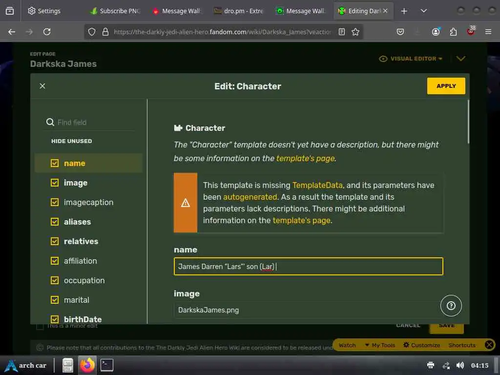Screen dimensions: 500x375
Task: Open Firefox View tab list icon
Action: pyautogui.click(x=10, y=11)
